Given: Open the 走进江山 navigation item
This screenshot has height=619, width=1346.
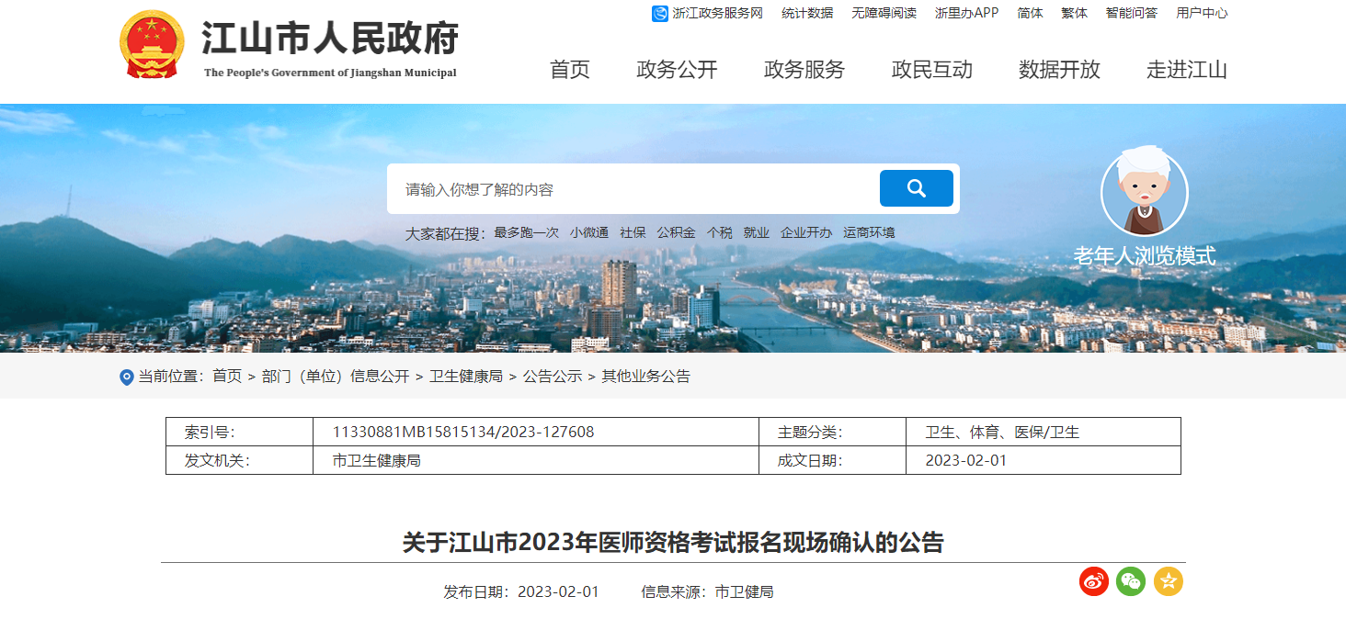Looking at the screenshot, I should tap(1187, 70).
